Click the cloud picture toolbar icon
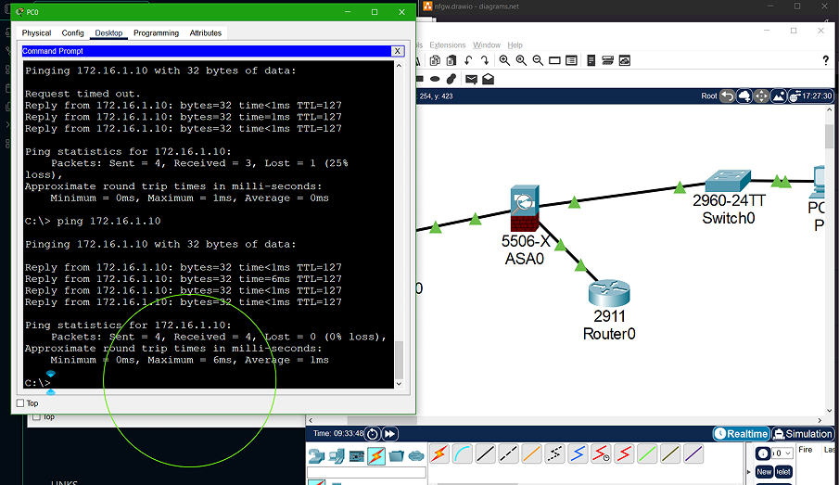Viewport: 839px width, 485px height. coord(625,60)
